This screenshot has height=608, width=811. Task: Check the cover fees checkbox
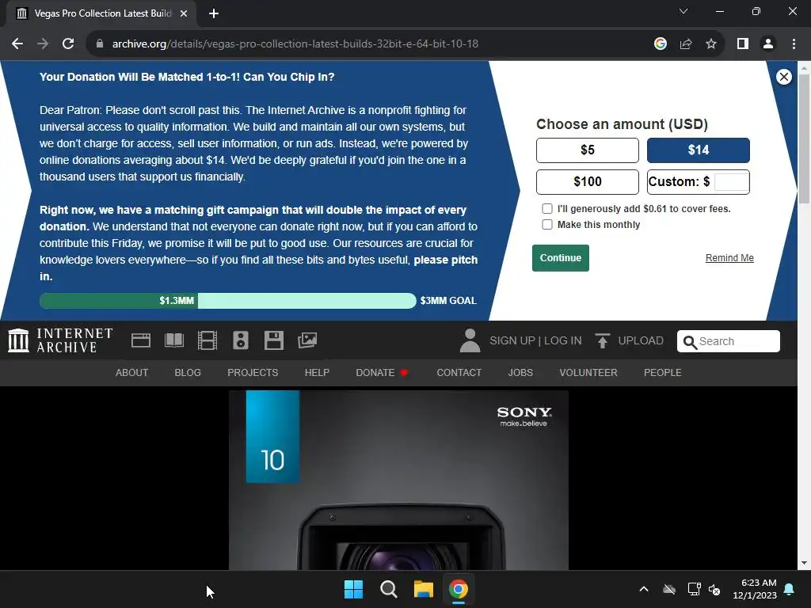(547, 209)
